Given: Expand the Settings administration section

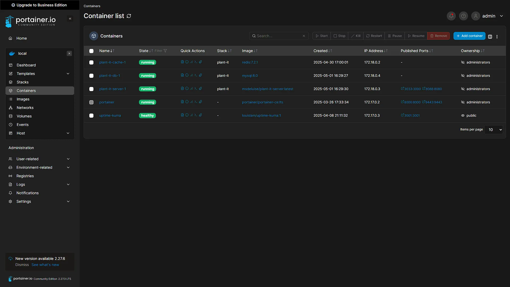Looking at the screenshot, I should point(40,201).
